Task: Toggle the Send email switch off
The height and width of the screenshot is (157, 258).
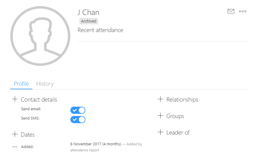Action: [78, 110]
